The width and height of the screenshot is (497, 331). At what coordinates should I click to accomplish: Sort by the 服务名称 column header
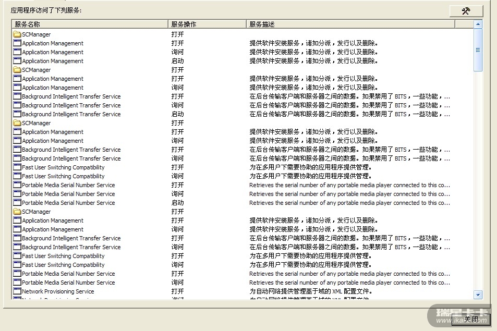(90, 24)
